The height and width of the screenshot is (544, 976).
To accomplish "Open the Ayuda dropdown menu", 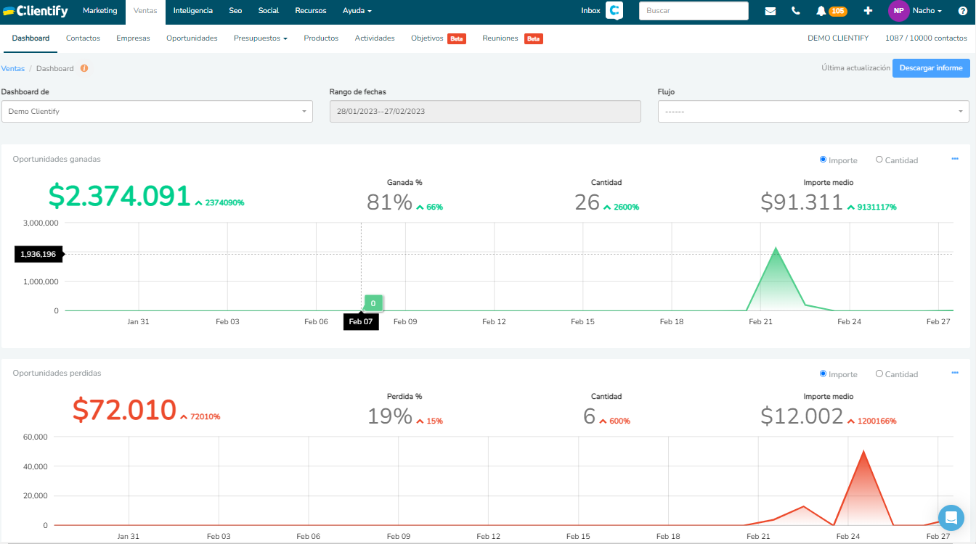I will tap(357, 11).
